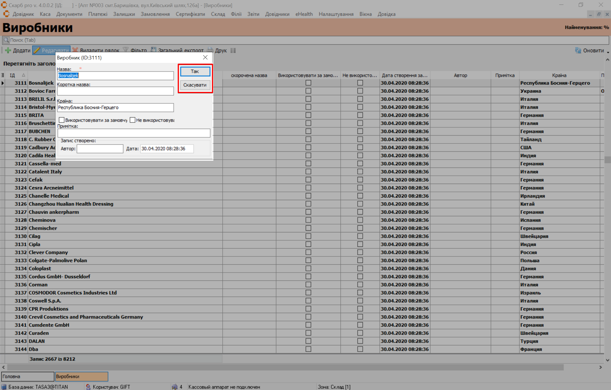Click the printer Друк icon
Viewport: 611px width, 390px height.
point(210,50)
